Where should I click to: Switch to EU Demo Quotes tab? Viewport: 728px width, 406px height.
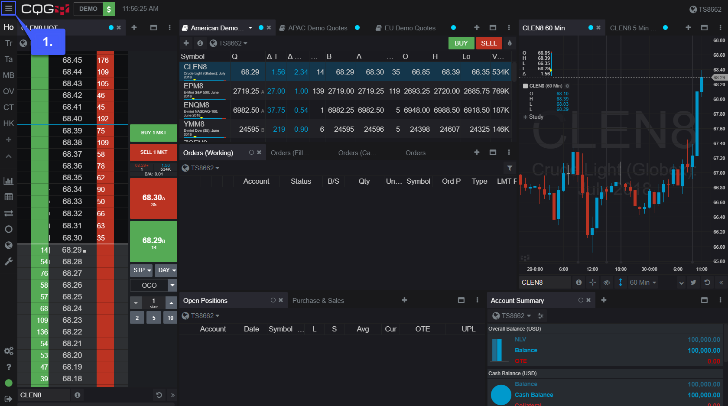click(410, 28)
